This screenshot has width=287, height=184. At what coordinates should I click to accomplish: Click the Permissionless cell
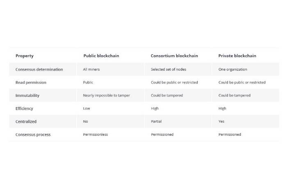tap(95, 135)
